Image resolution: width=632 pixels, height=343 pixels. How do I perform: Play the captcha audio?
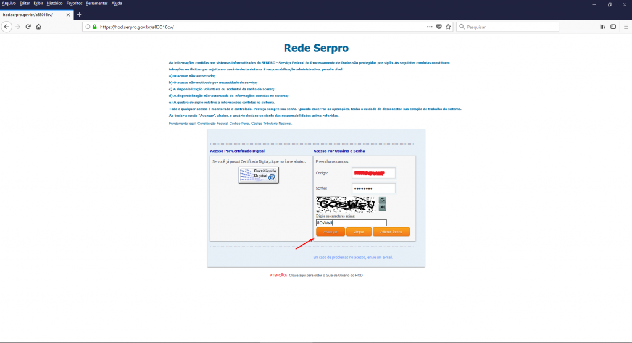point(383,207)
